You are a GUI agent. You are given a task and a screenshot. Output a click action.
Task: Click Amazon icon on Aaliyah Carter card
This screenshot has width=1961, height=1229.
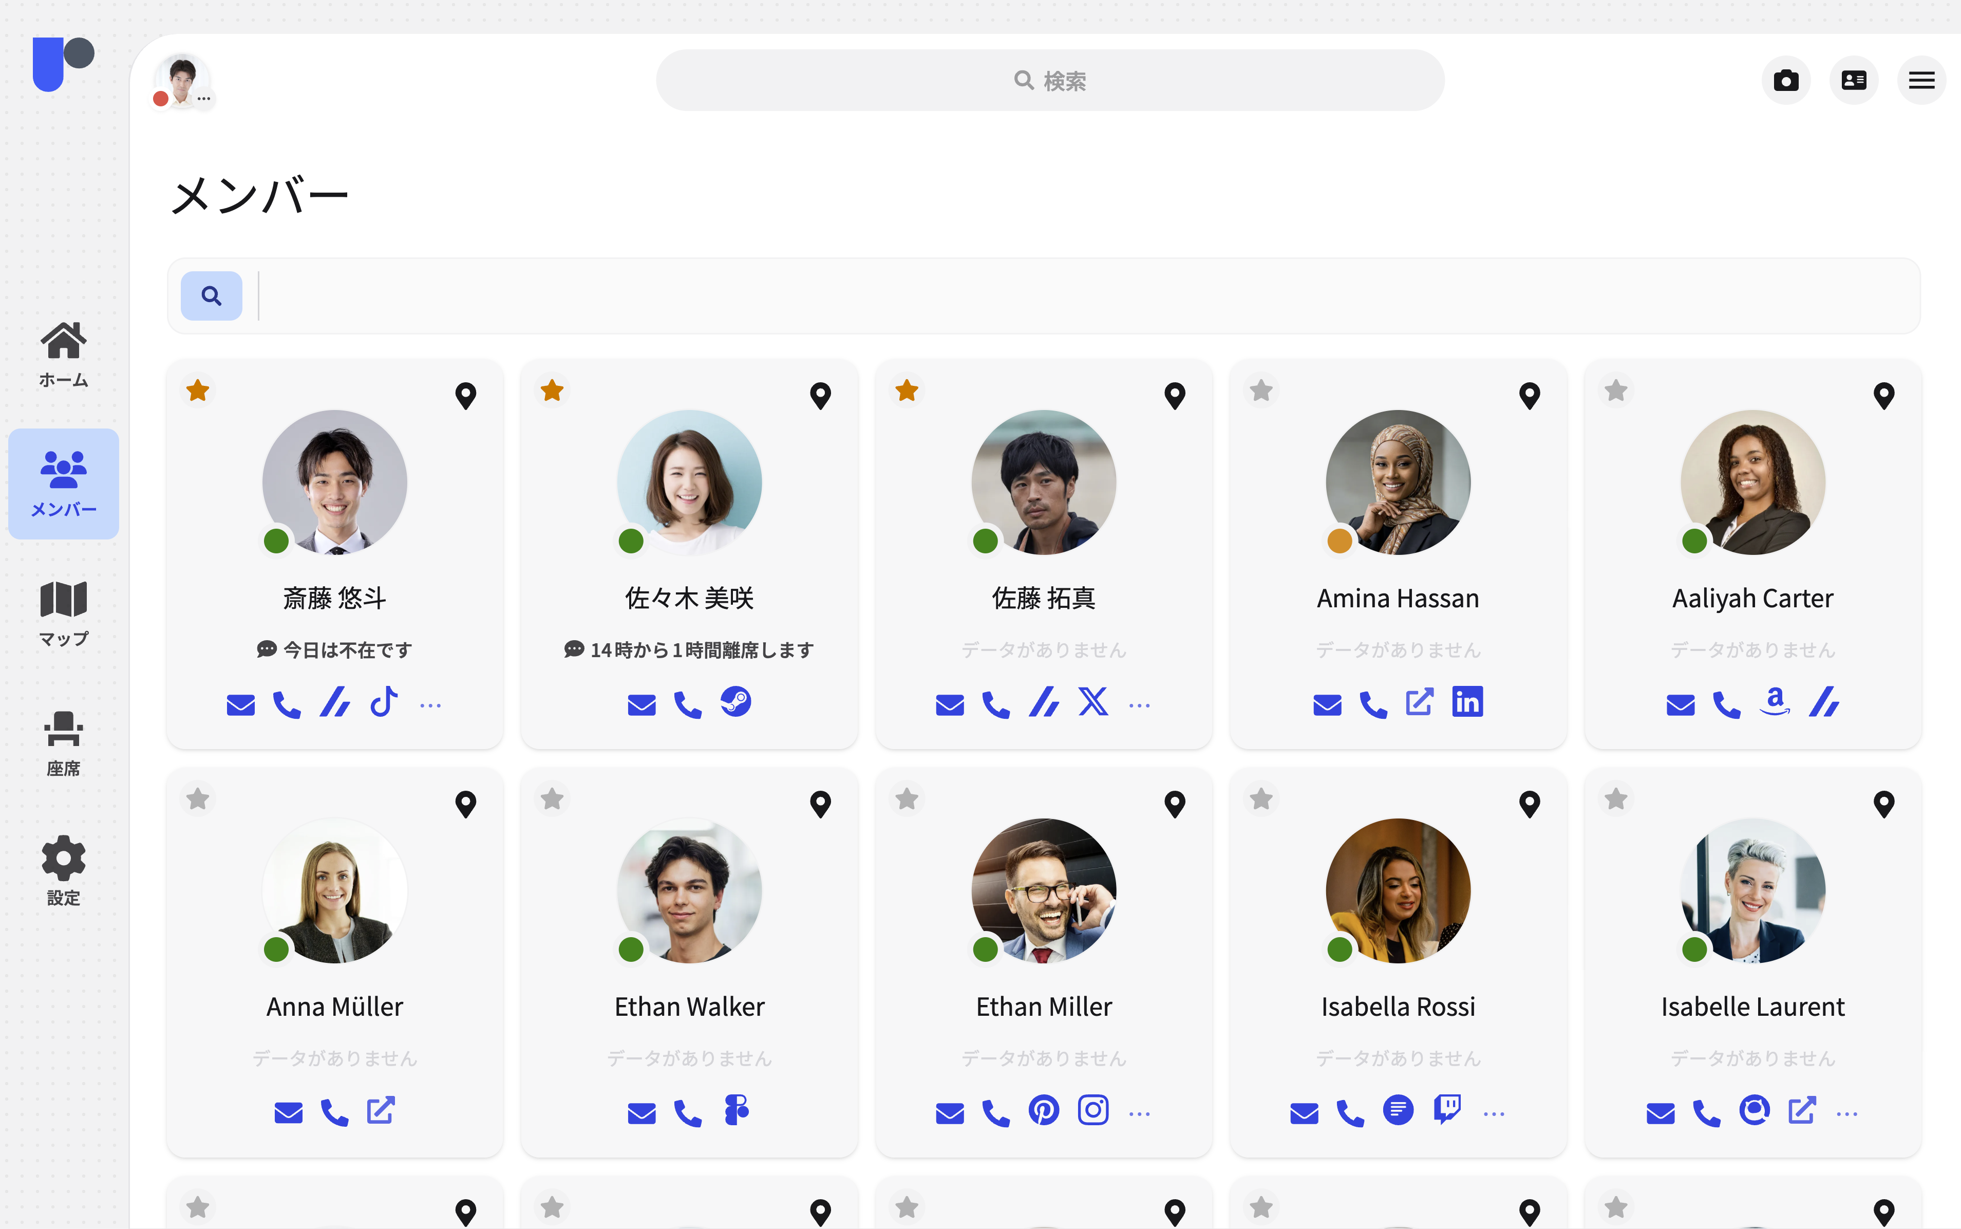(1775, 701)
